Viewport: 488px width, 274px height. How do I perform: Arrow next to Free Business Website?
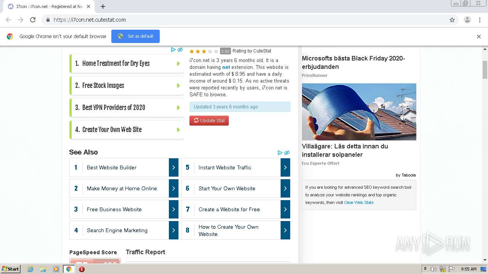tap(173, 209)
